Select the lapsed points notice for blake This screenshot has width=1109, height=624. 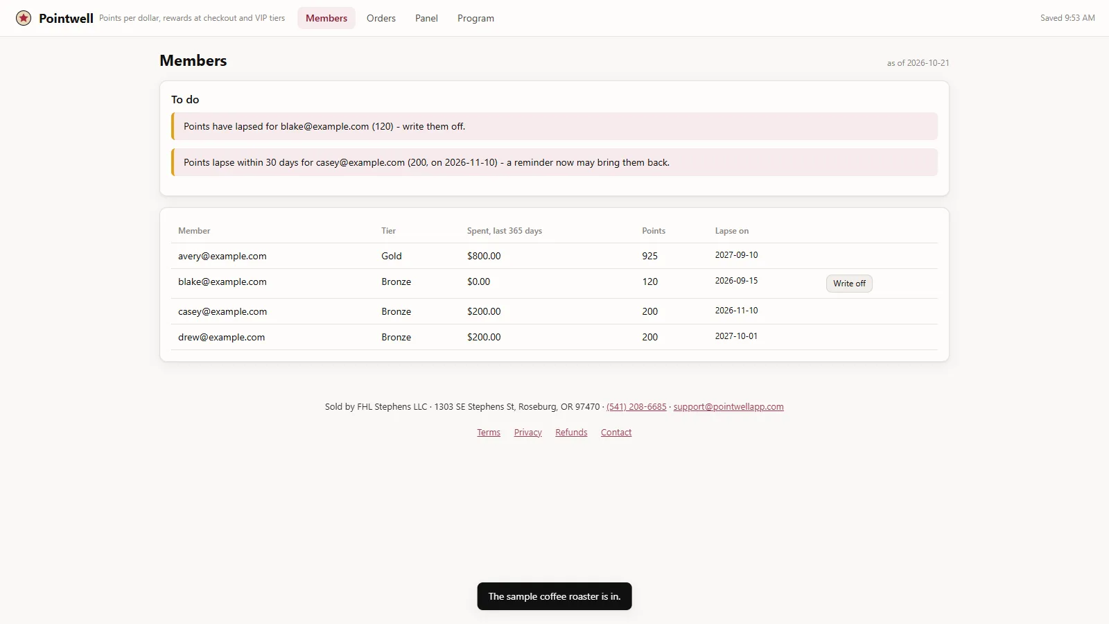point(554,126)
